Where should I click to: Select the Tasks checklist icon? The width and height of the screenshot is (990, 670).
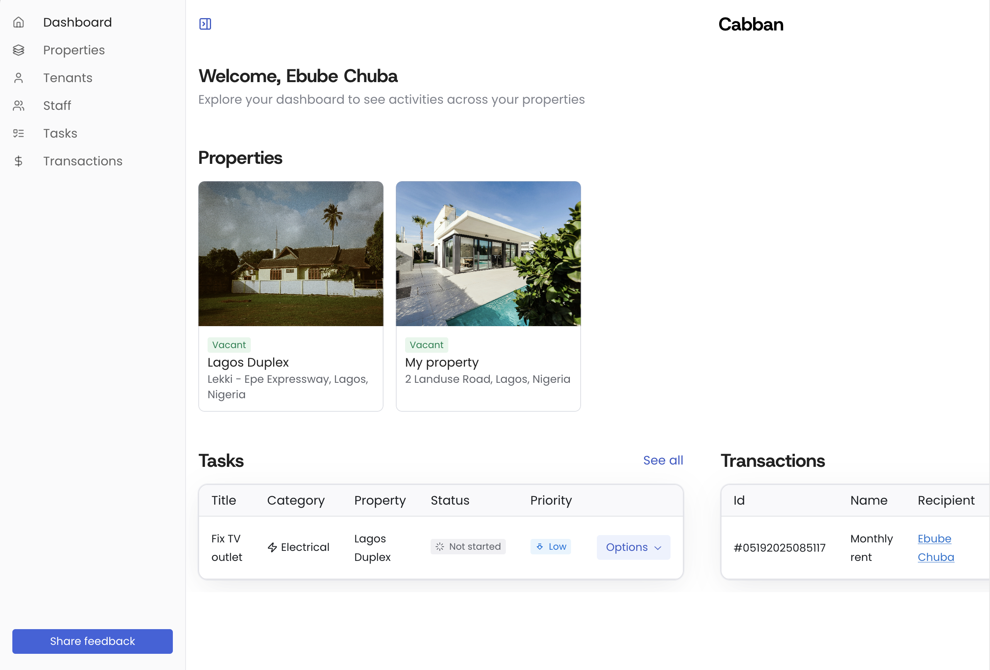(x=19, y=133)
